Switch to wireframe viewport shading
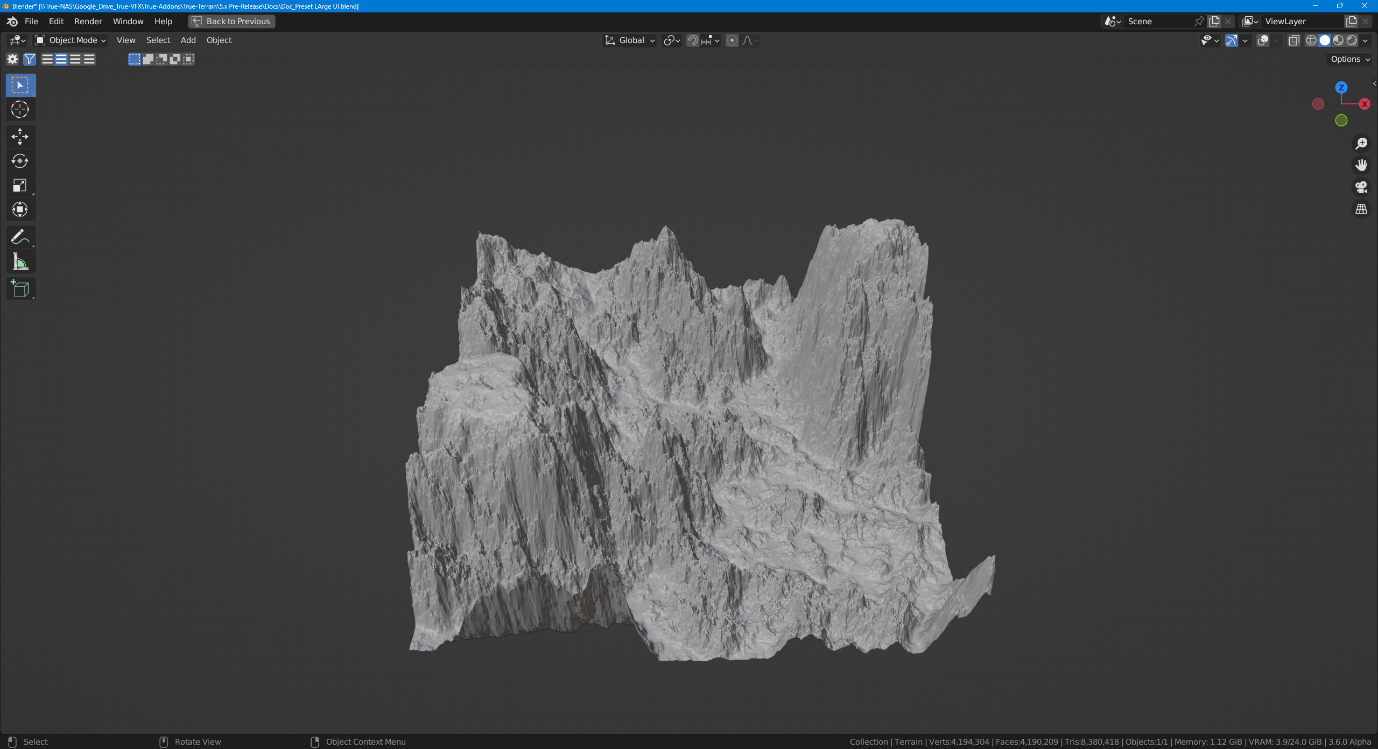Screen dimensions: 1378x749 [x=1311, y=40]
